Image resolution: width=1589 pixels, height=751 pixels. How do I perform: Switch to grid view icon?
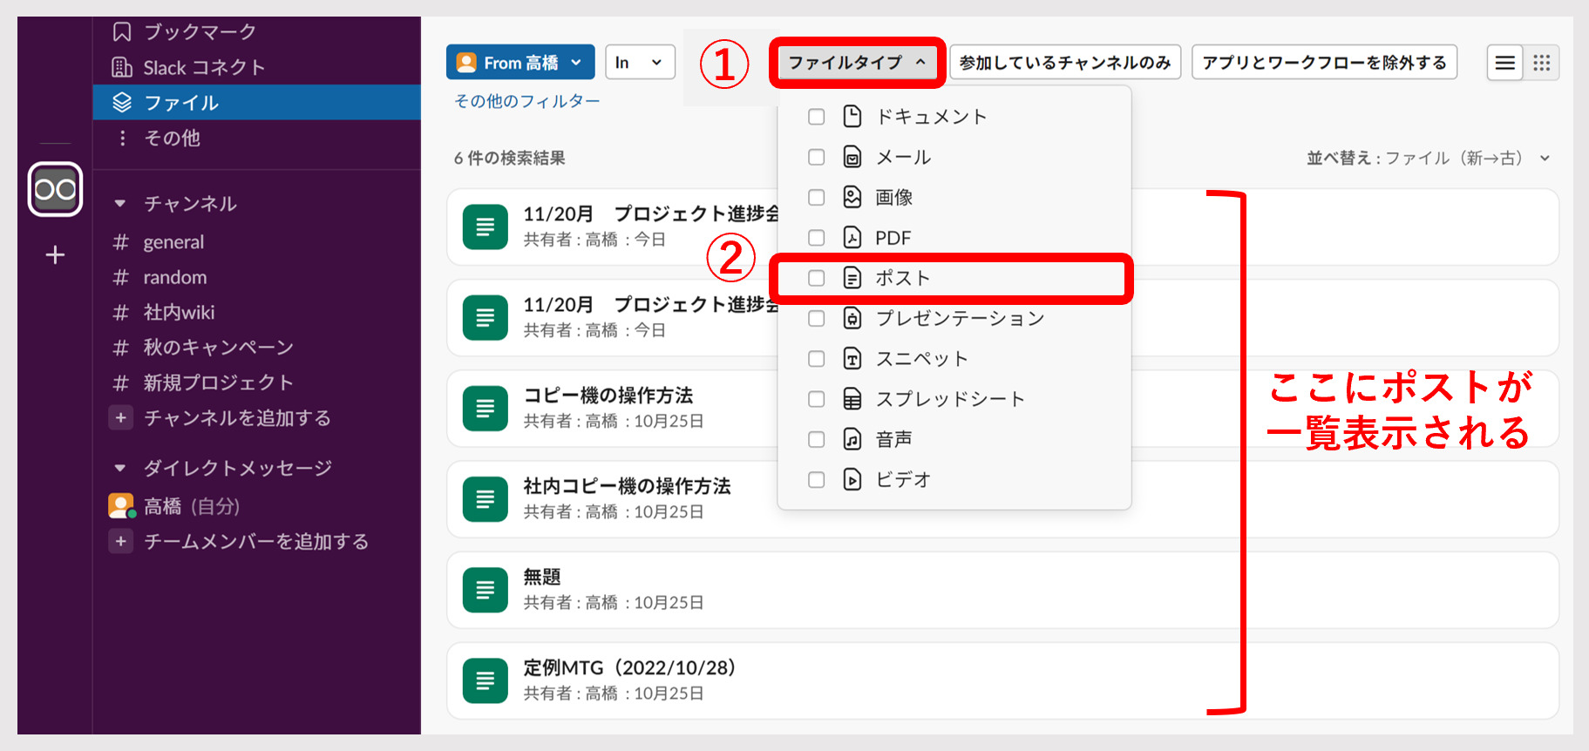(1541, 63)
